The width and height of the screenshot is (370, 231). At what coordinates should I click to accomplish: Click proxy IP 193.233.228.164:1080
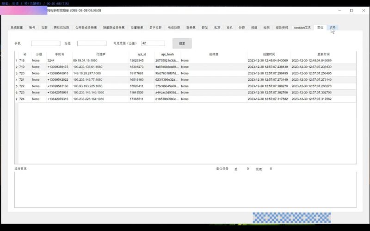[x=101, y=99]
